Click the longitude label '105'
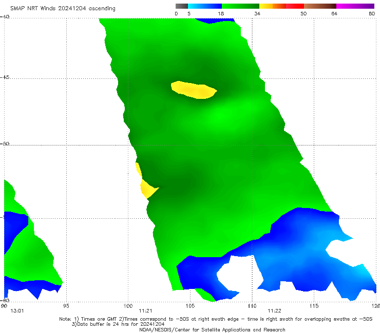380x333 pixels. click(190, 306)
